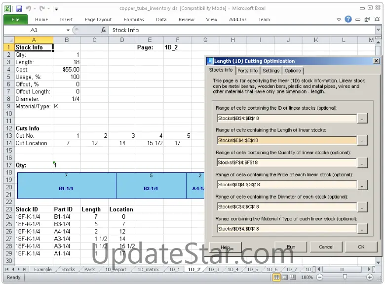Switch to Page Break Preview icon

(293, 278)
